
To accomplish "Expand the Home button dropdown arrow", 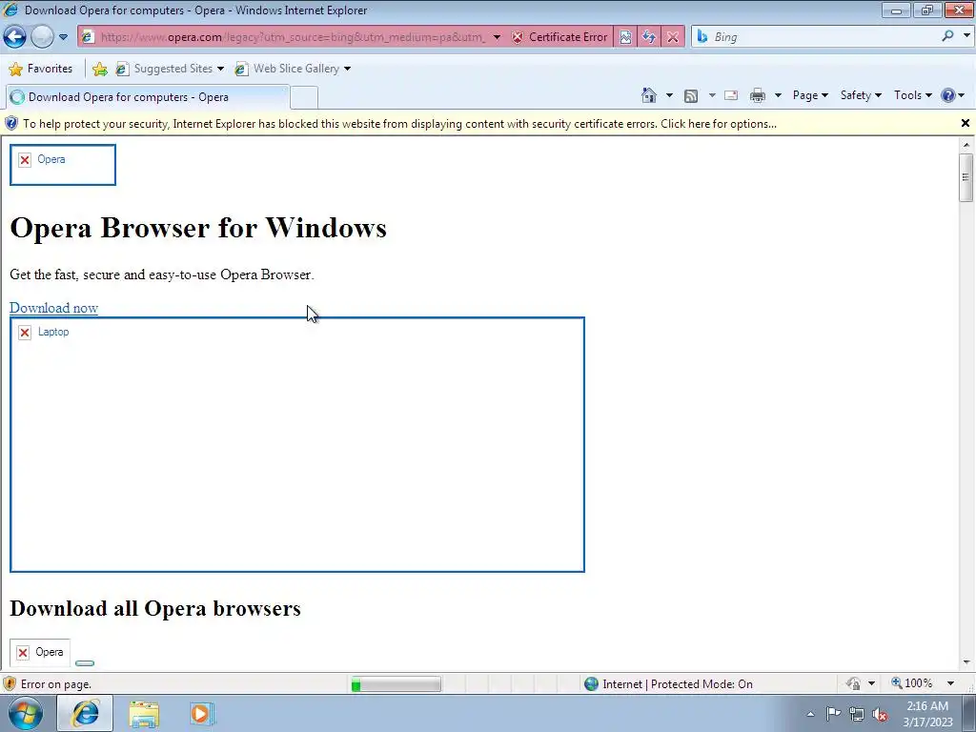I will (669, 95).
